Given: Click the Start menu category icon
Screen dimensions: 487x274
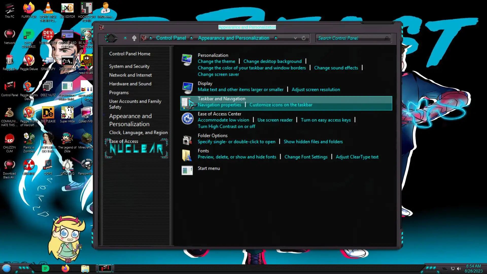Looking at the screenshot, I should click(187, 170).
